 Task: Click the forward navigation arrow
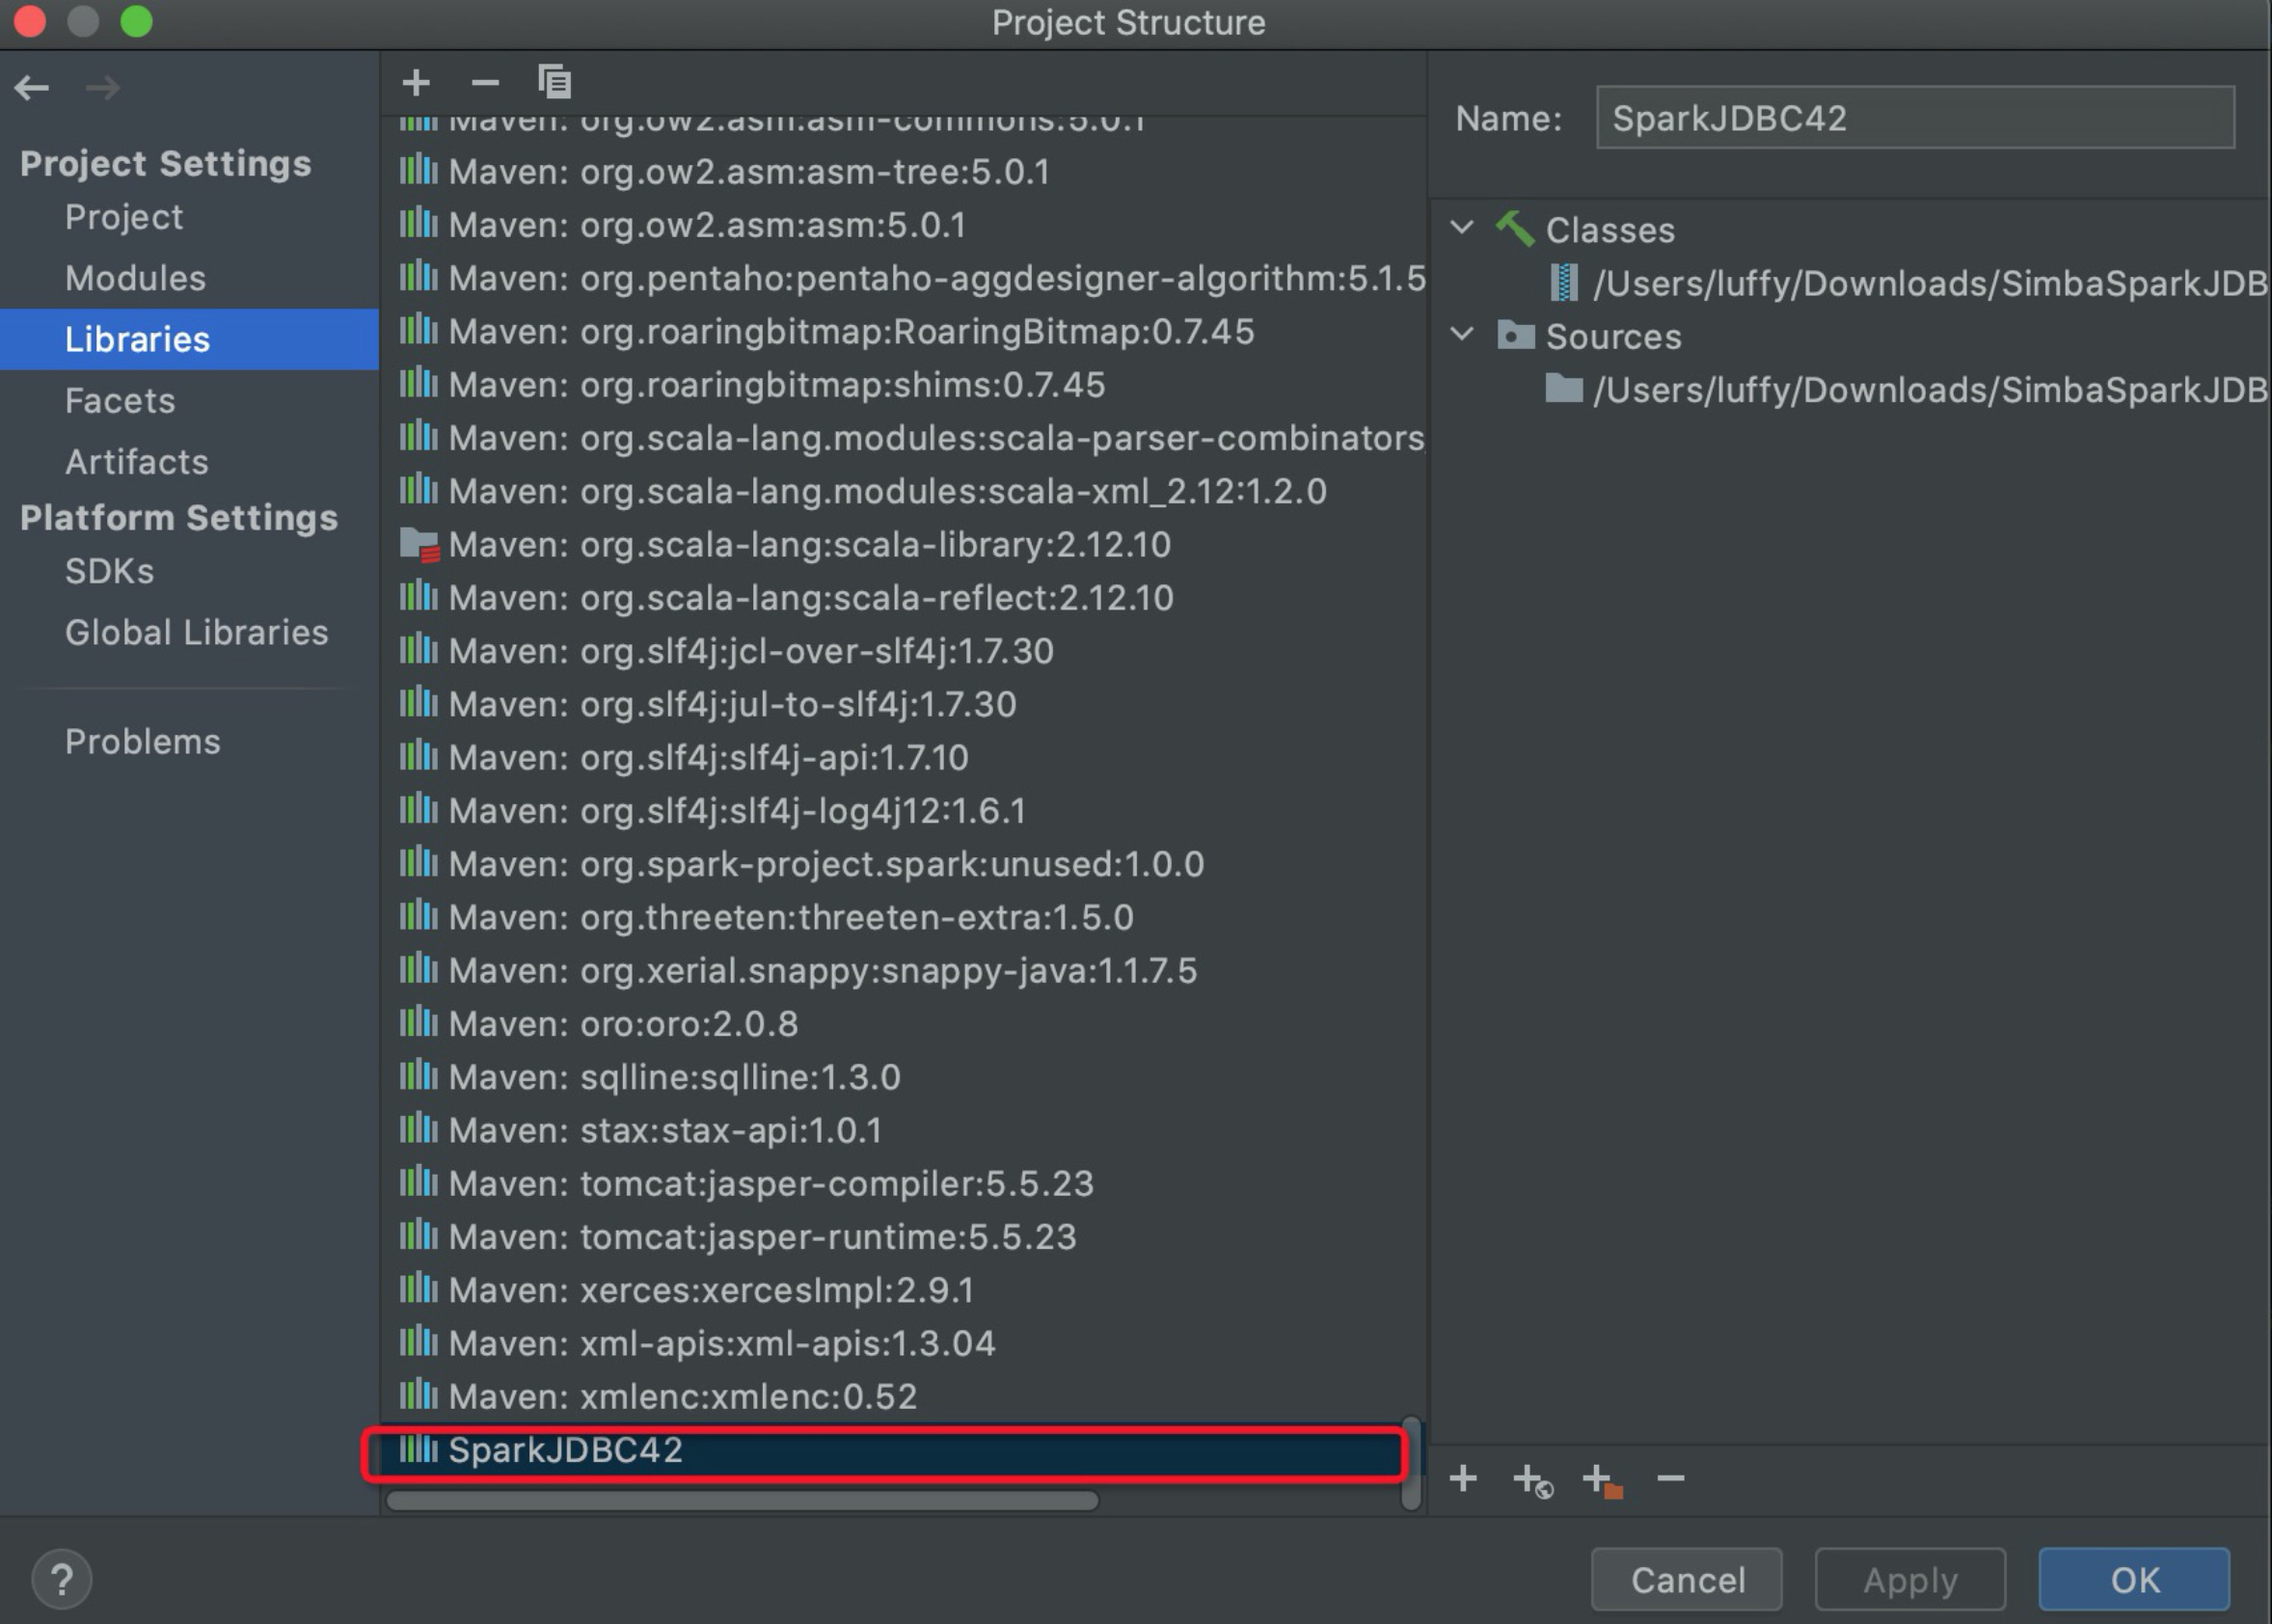(103, 88)
